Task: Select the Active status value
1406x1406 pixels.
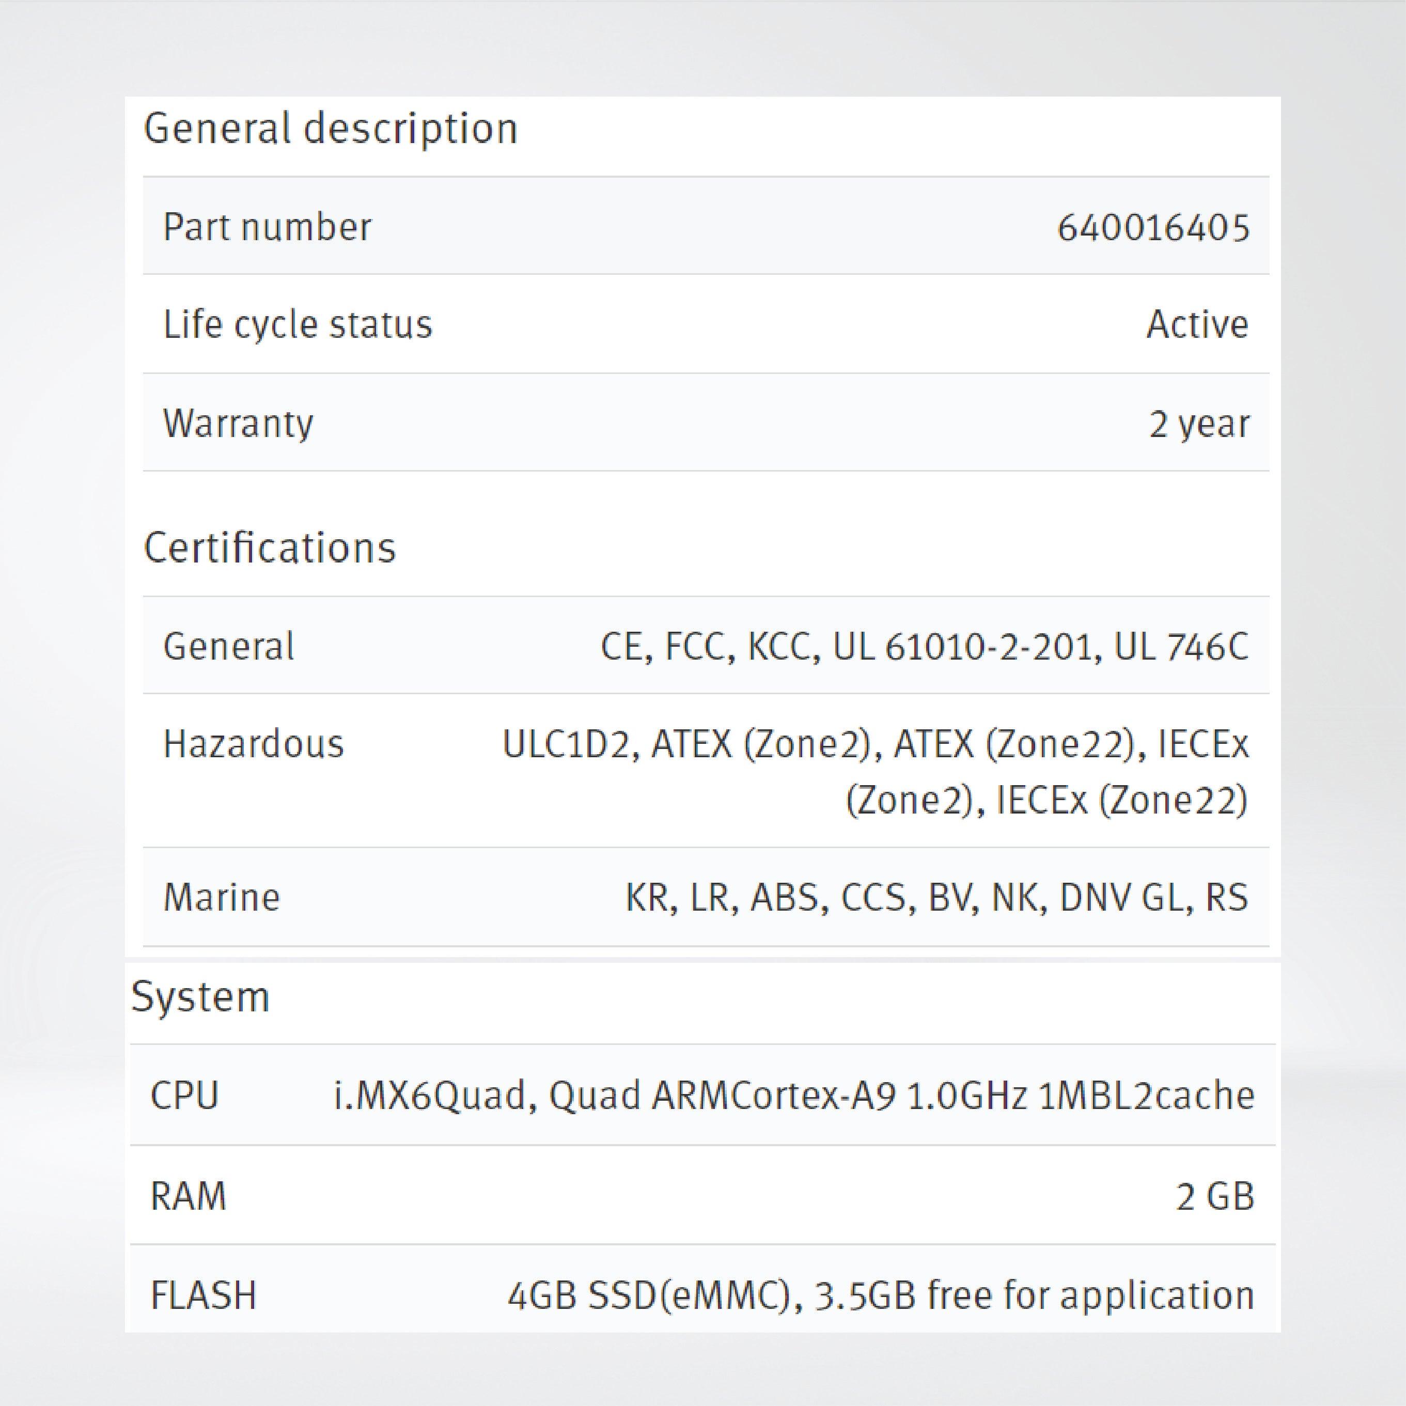Action: click(1197, 324)
